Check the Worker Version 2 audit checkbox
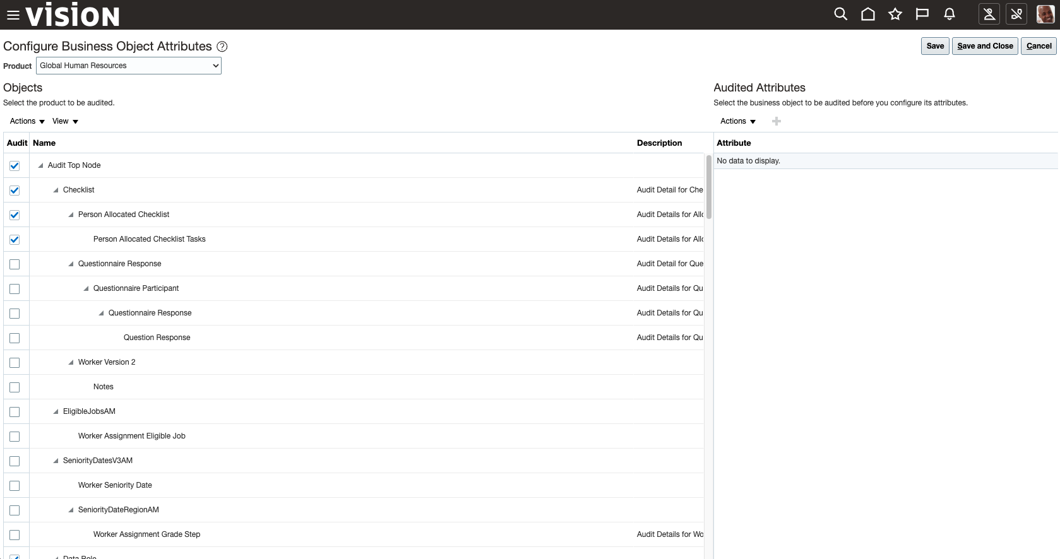 tap(15, 363)
